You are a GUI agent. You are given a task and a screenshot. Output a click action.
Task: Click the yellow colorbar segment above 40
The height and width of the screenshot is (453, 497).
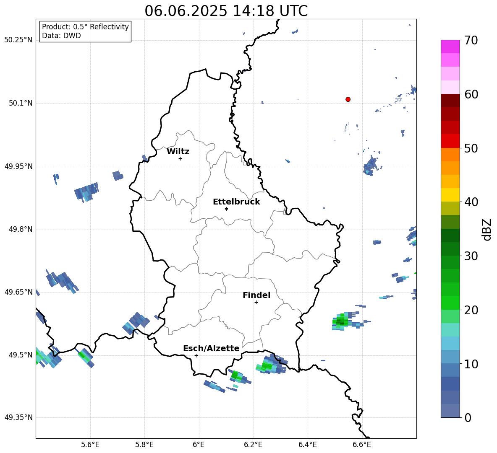pyautogui.click(x=450, y=195)
